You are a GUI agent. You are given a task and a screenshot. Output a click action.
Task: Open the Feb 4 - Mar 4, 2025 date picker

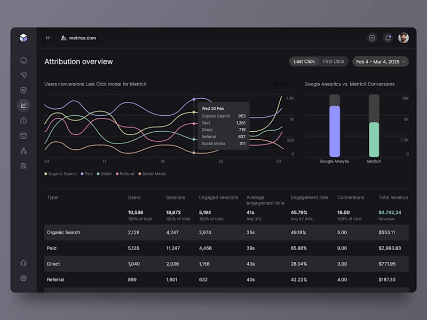pyautogui.click(x=381, y=62)
